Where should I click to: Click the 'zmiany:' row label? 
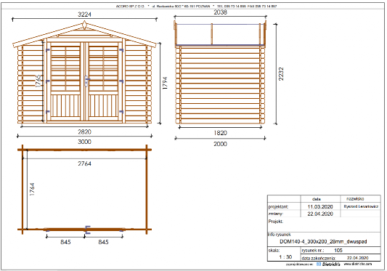(275, 214)
